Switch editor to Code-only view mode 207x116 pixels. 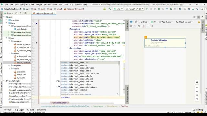point(194,17)
